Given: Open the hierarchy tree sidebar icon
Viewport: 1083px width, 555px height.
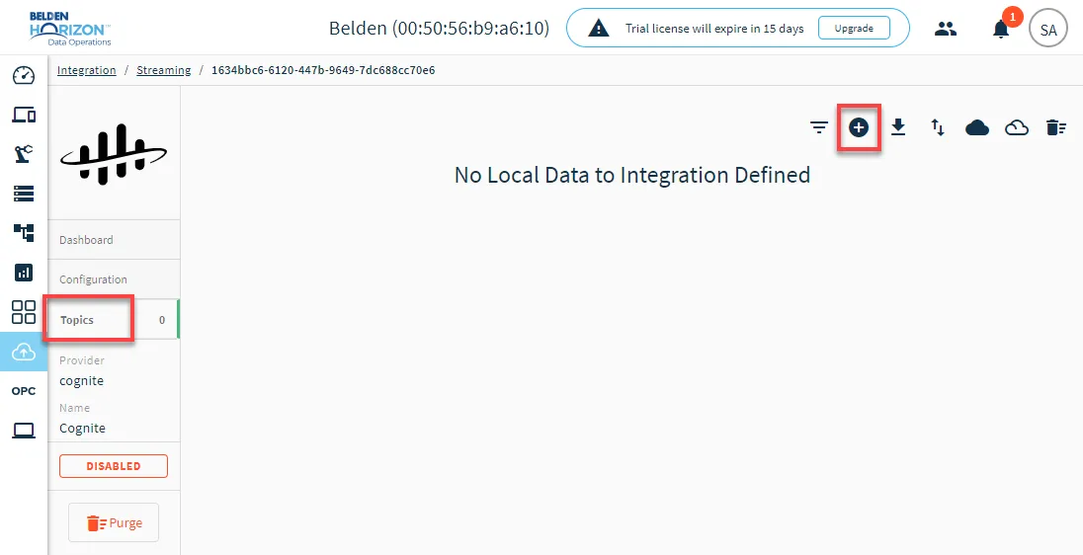Looking at the screenshot, I should 24,233.
